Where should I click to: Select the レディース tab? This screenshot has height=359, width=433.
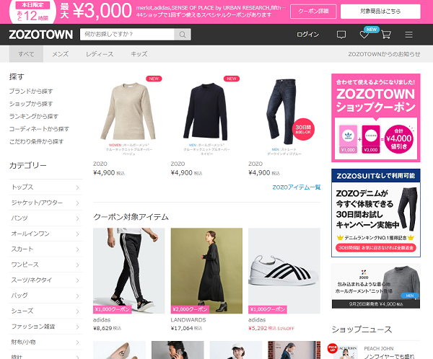[x=100, y=54]
